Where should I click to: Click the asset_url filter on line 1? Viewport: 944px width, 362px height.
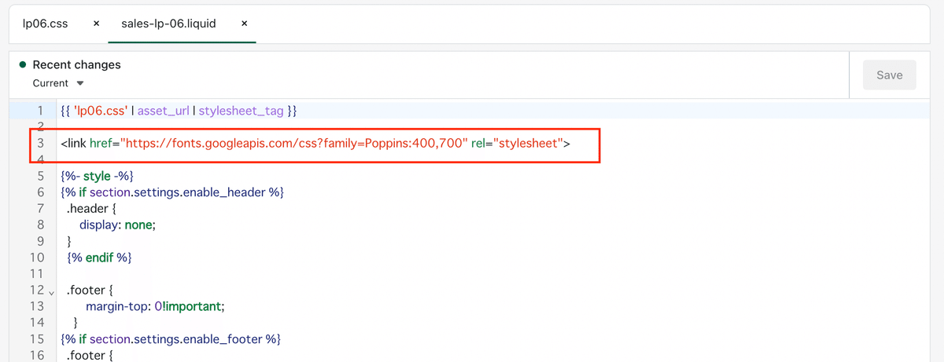point(164,112)
